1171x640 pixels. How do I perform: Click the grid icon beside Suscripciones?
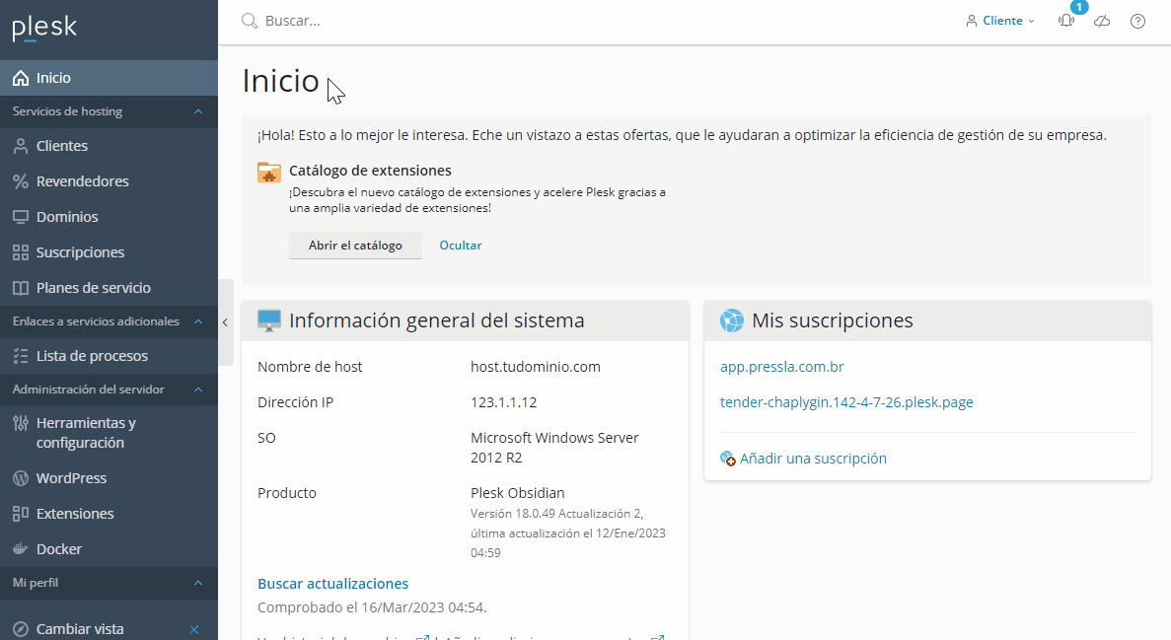point(21,252)
